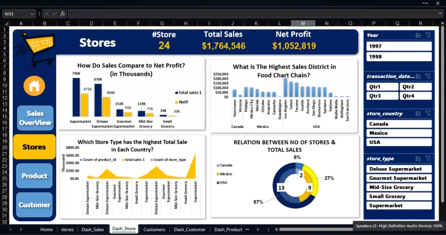Click the Select All corner triangle

(x=5, y=23)
